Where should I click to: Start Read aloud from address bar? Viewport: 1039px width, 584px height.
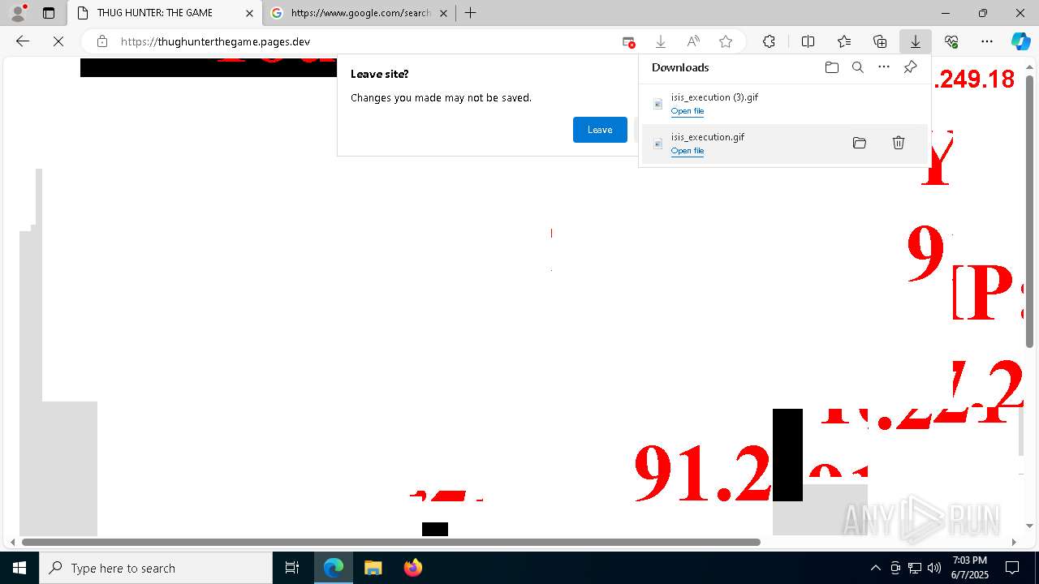pyautogui.click(x=693, y=41)
